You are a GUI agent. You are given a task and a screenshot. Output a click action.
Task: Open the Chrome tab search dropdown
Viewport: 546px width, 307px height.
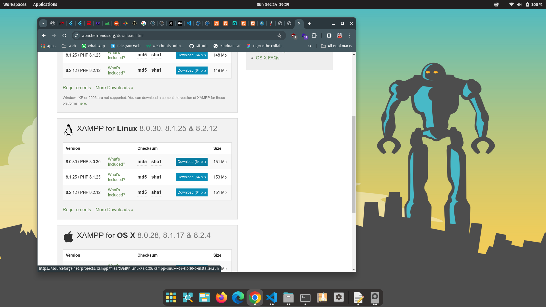tap(43, 23)
